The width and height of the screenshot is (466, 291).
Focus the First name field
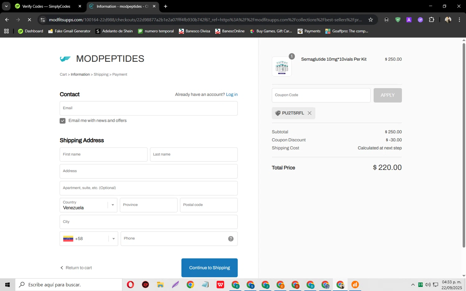103,154
